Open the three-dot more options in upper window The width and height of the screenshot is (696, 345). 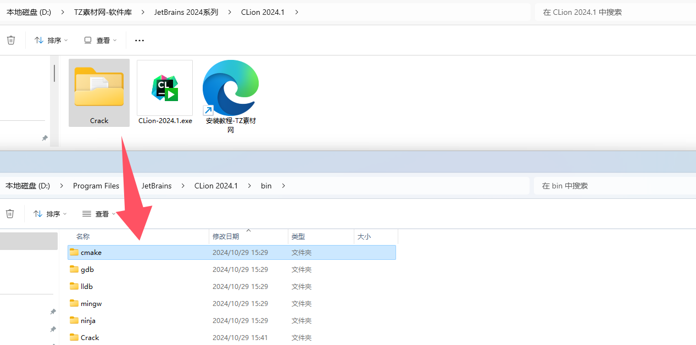point(140,40)
